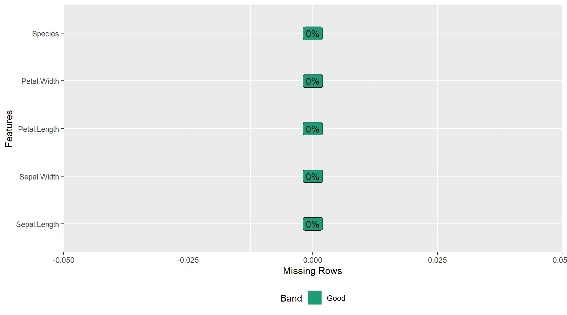Click the 0.025 x-axis tick label
The width and height of the screenshot is (567, 315).
click(437, 260)
